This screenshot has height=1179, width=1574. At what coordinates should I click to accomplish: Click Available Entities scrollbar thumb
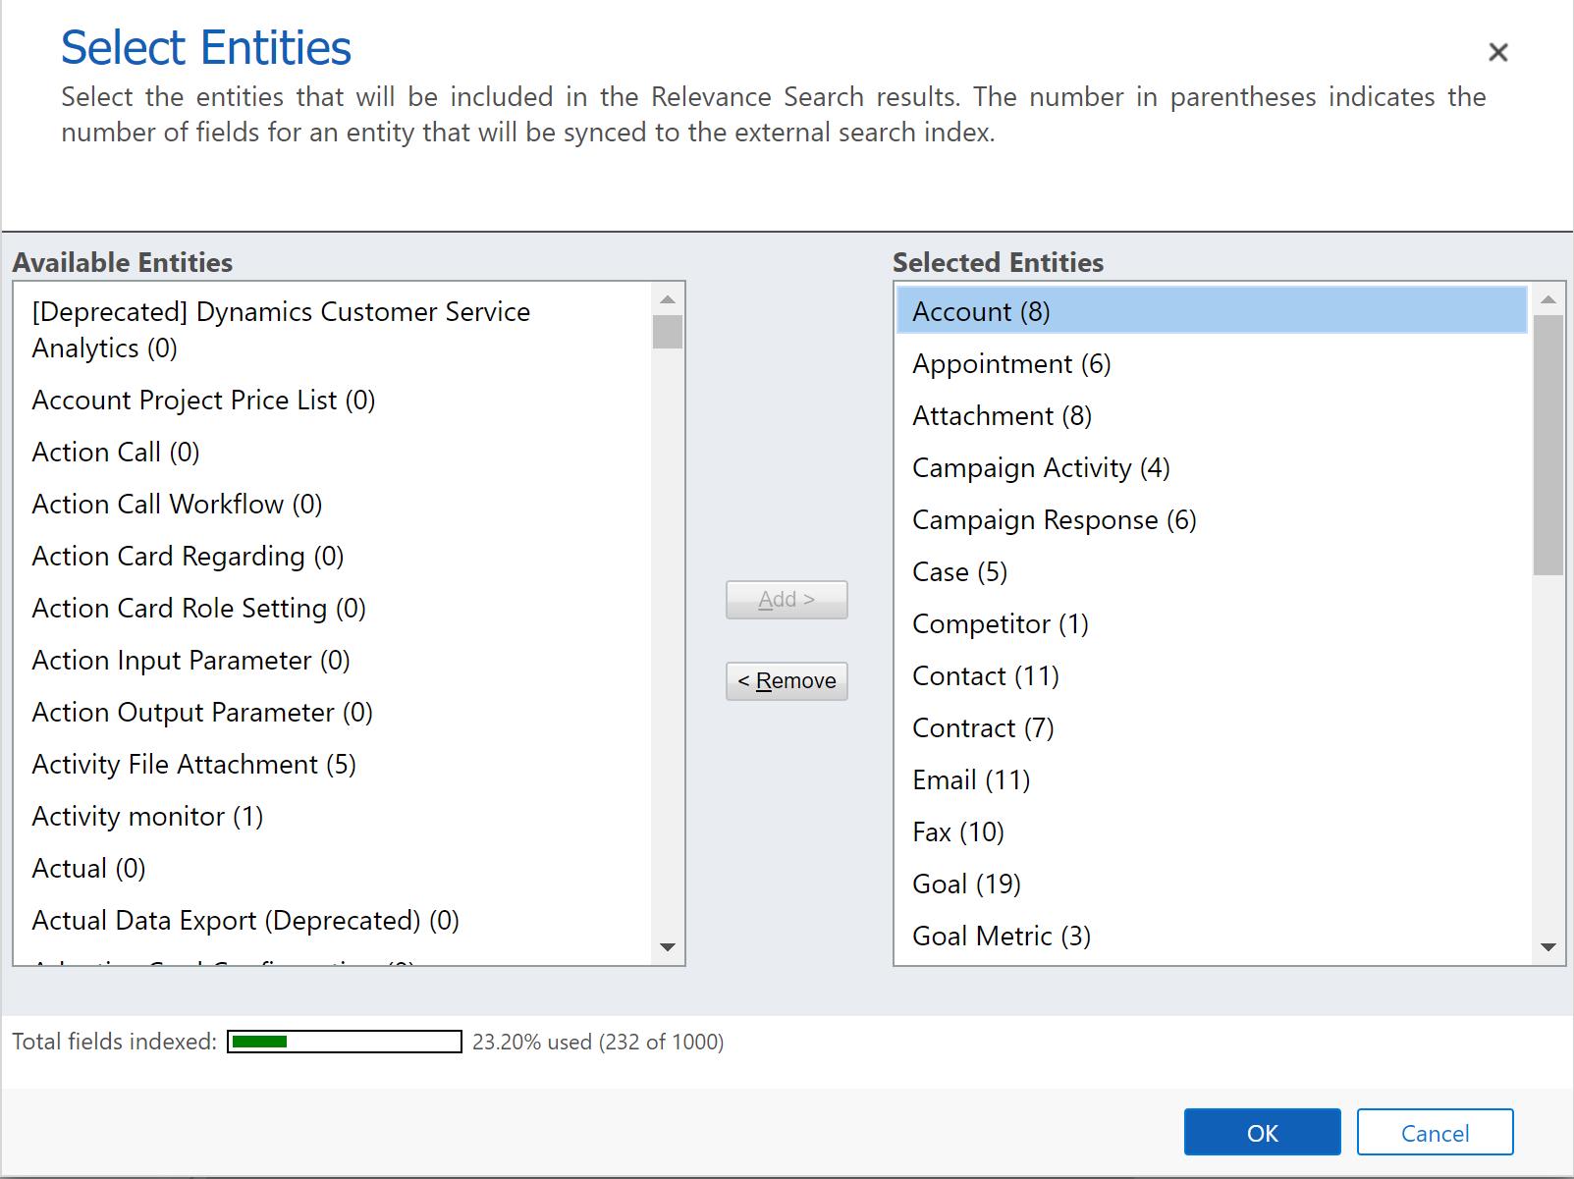tap(667, 332)
